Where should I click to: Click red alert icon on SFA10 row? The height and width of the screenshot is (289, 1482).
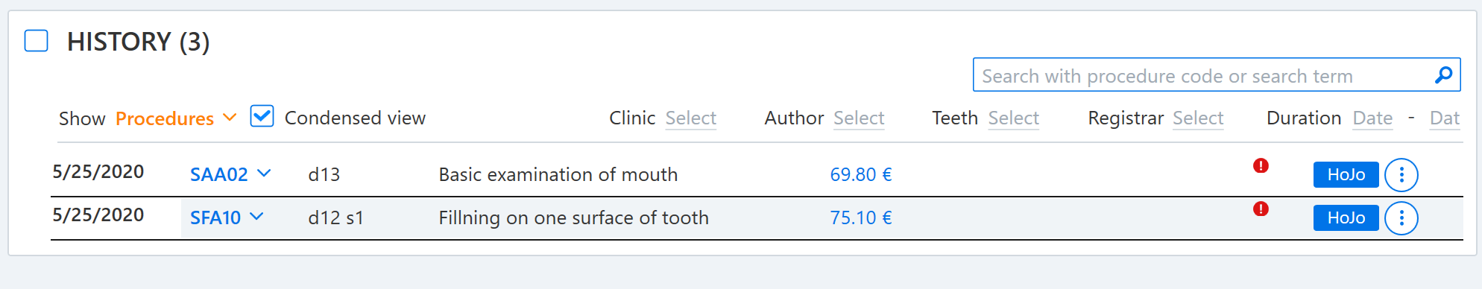click(1261, 209)
